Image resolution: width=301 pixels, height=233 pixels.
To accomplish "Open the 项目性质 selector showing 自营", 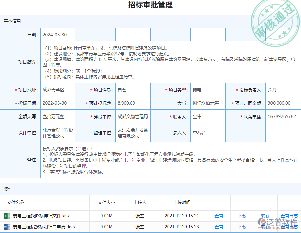I will [132, 90].
